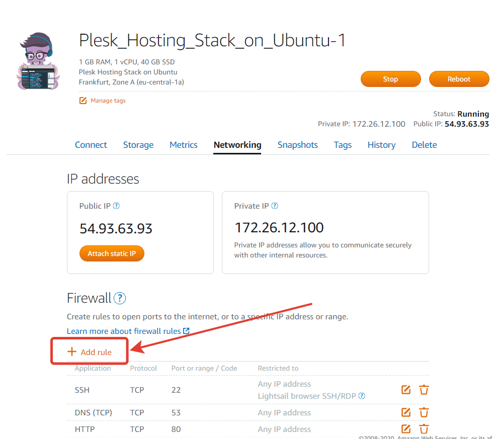Click Frankfurt, Zone A (eu-central-1a) text
Screen dimensions: 492x439
(131, 82)
